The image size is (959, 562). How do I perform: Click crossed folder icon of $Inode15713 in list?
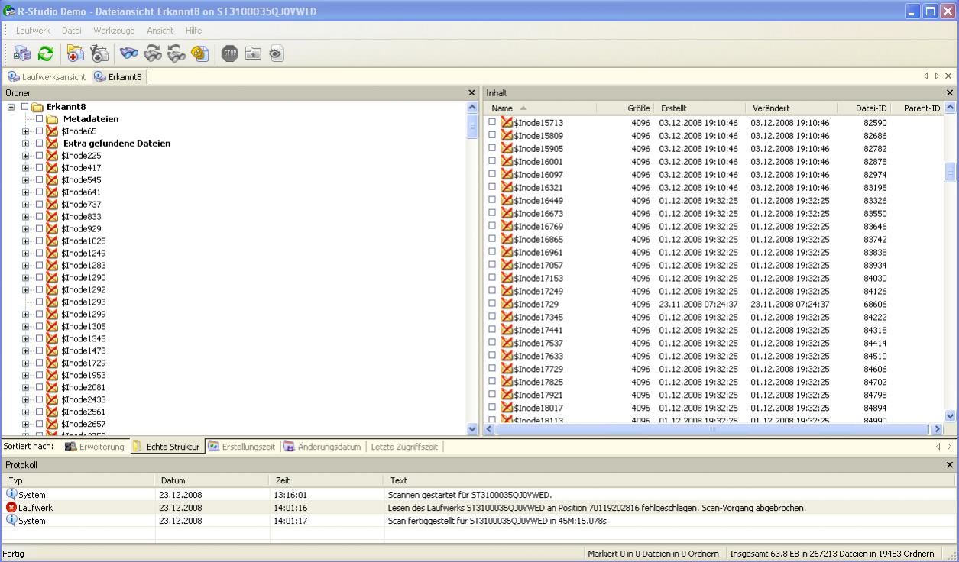[x=507, y=123]
